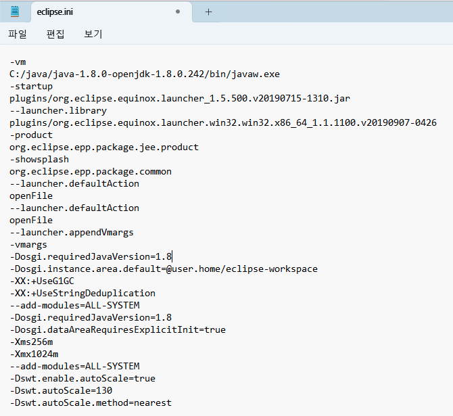Click the -showsplash line
Screen dimensions: 453x416
[39, 159]
